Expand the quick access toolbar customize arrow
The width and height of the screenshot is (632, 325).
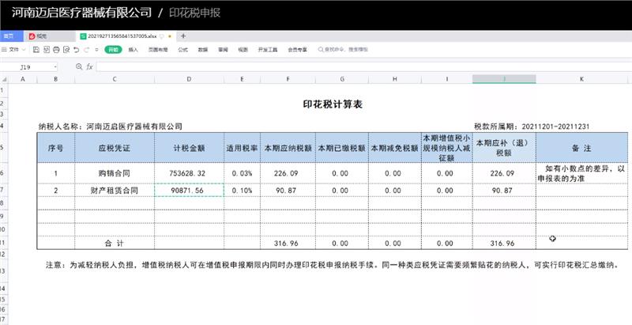click(96, 49)
